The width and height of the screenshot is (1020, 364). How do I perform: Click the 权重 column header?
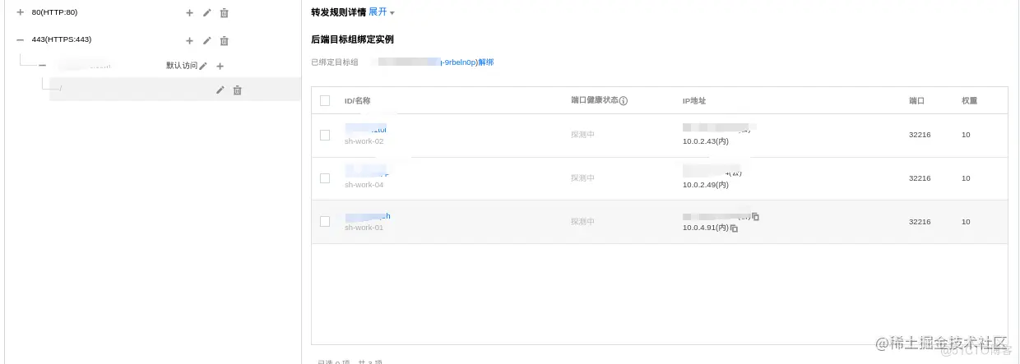pyautogui.click(x=970, y=101)
